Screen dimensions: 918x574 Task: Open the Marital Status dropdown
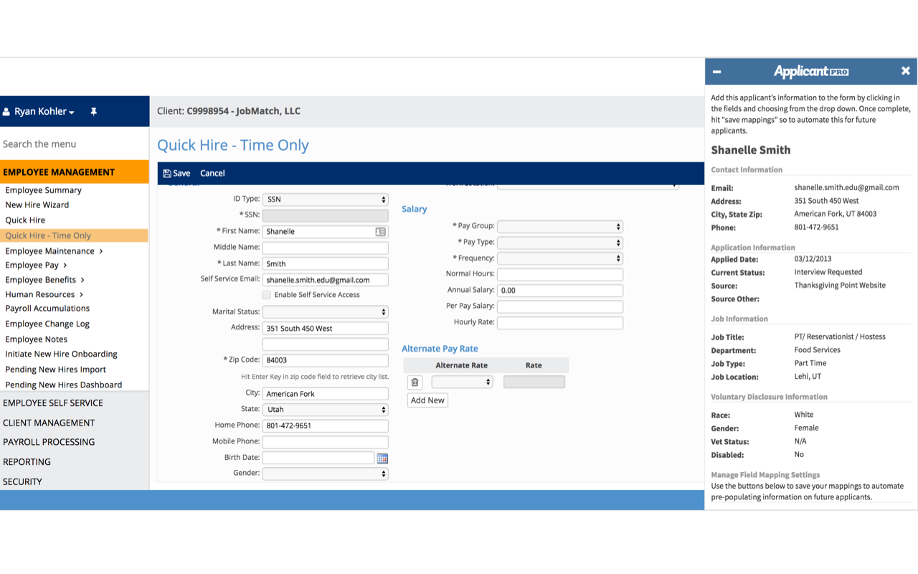click(325, 312)
